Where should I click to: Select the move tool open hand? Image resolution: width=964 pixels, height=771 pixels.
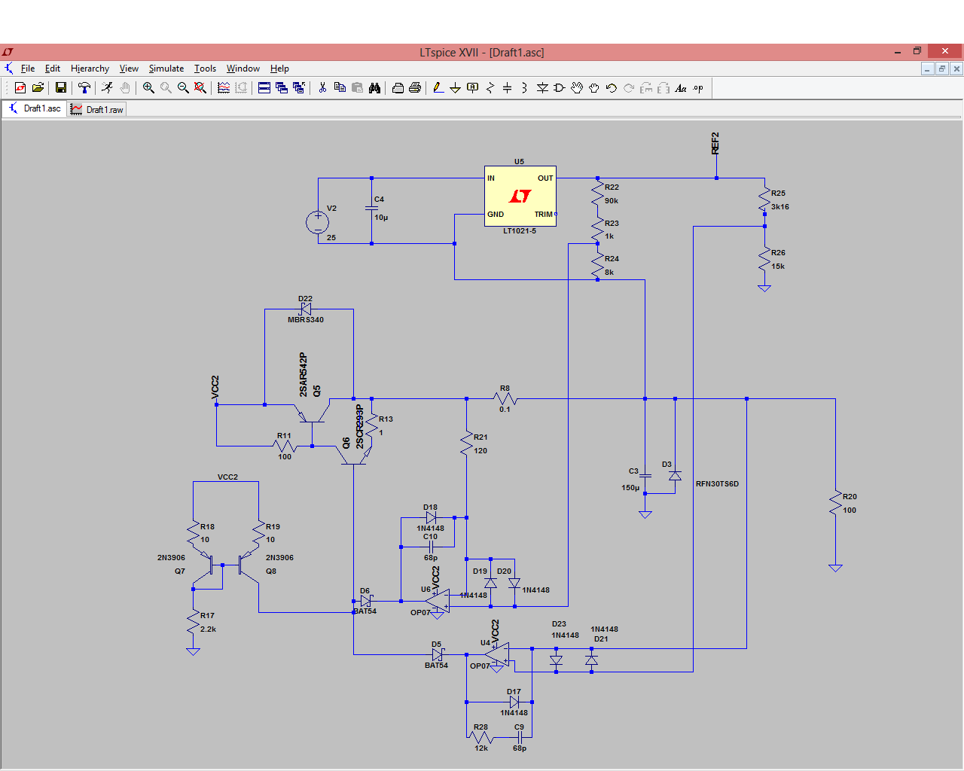point(577,88)
